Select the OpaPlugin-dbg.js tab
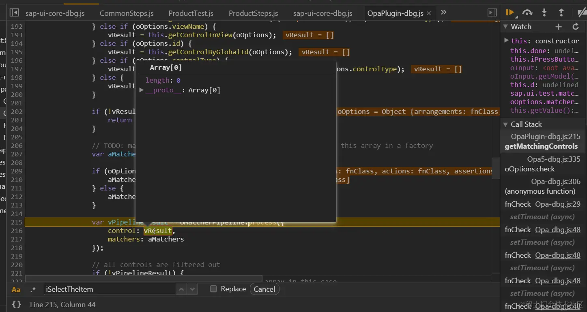 (x=396, y=13)
